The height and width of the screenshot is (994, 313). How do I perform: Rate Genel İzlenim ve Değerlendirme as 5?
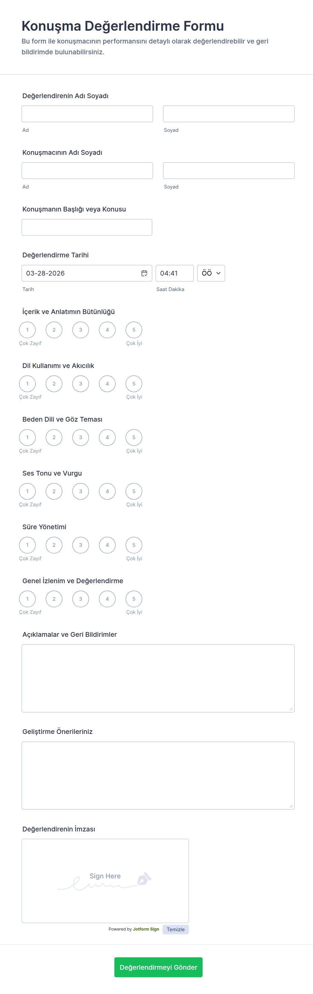(134, 599)
